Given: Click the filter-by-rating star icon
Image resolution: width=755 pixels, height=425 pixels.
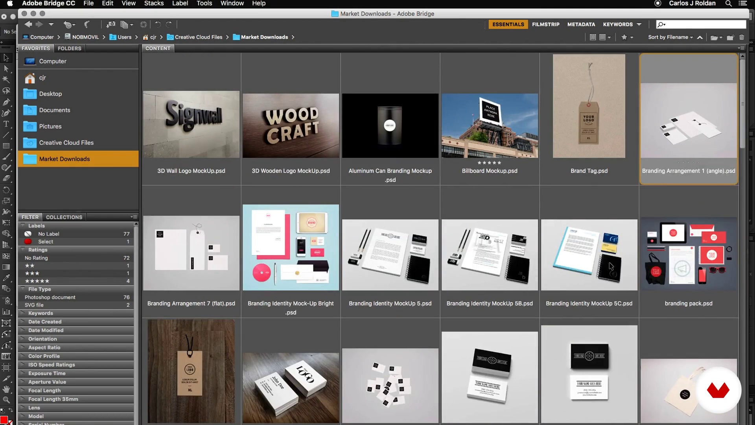Looking at the screenshot, I should [624, 37].
